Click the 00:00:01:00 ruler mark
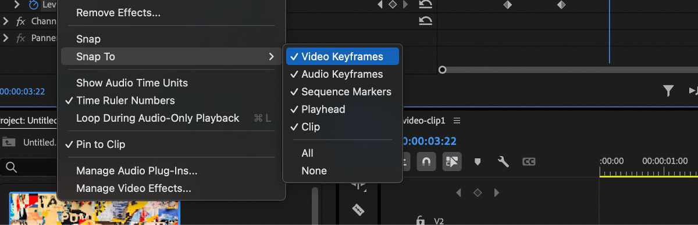 [665, 161]
